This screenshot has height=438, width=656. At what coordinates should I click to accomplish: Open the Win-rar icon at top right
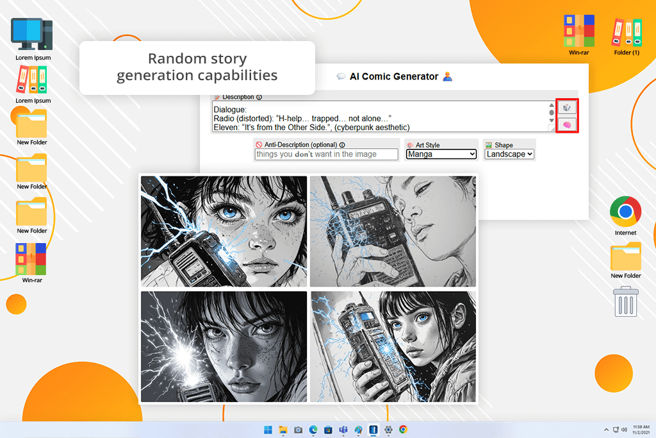[x=578, y=35]
